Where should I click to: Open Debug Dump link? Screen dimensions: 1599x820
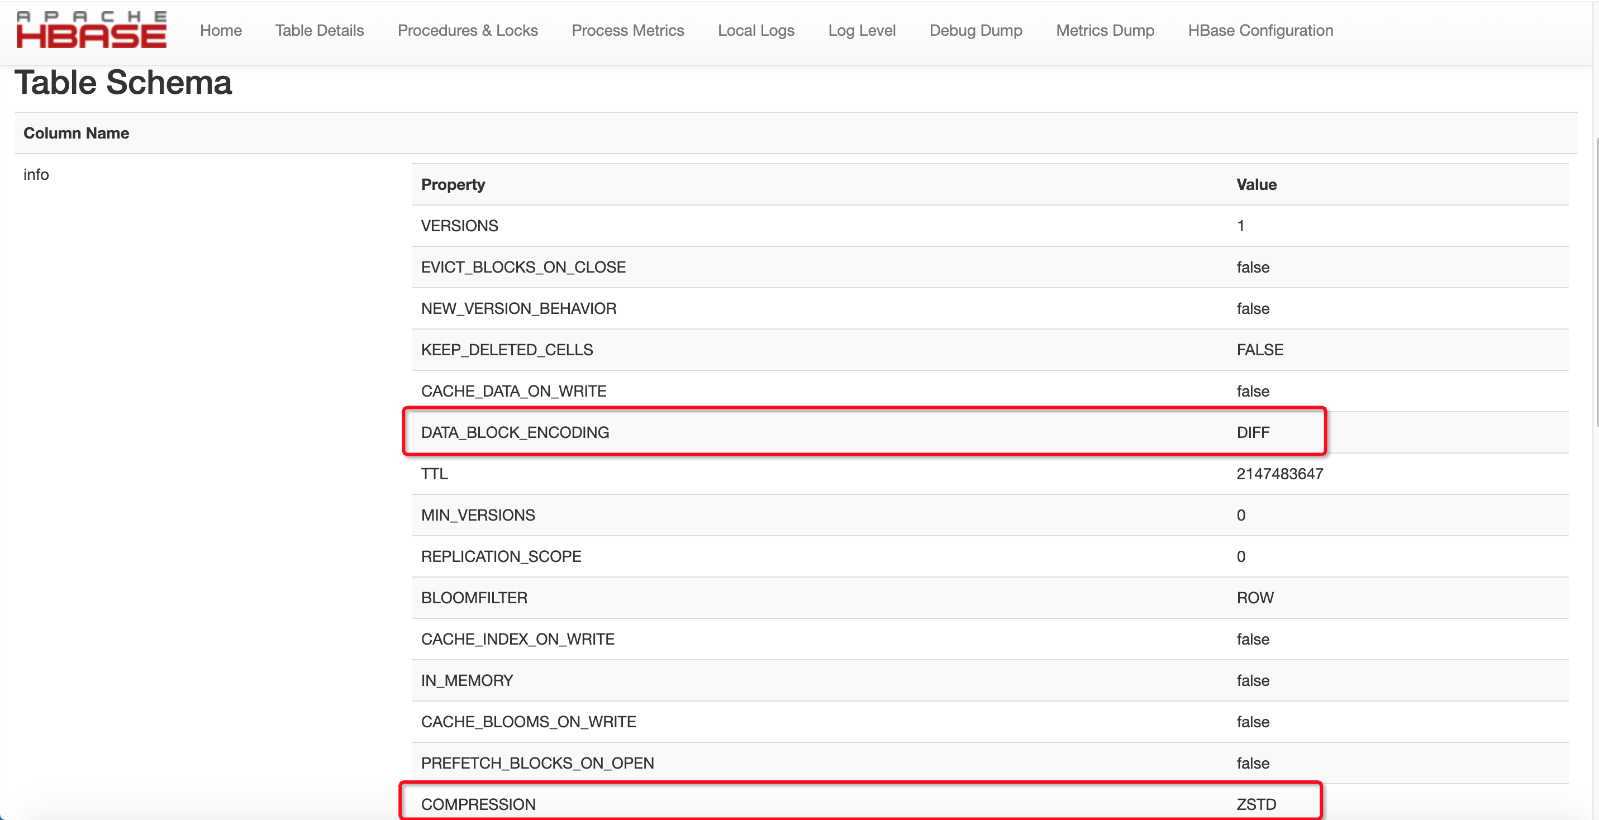pyautogui.click(x=975, y=30)
